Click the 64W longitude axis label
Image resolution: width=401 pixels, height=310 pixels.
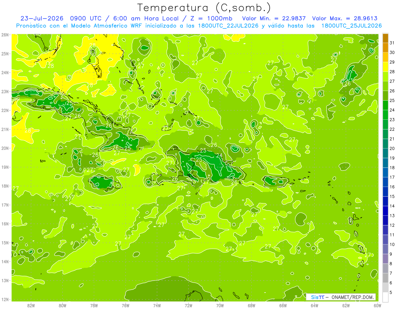point(314,305)
